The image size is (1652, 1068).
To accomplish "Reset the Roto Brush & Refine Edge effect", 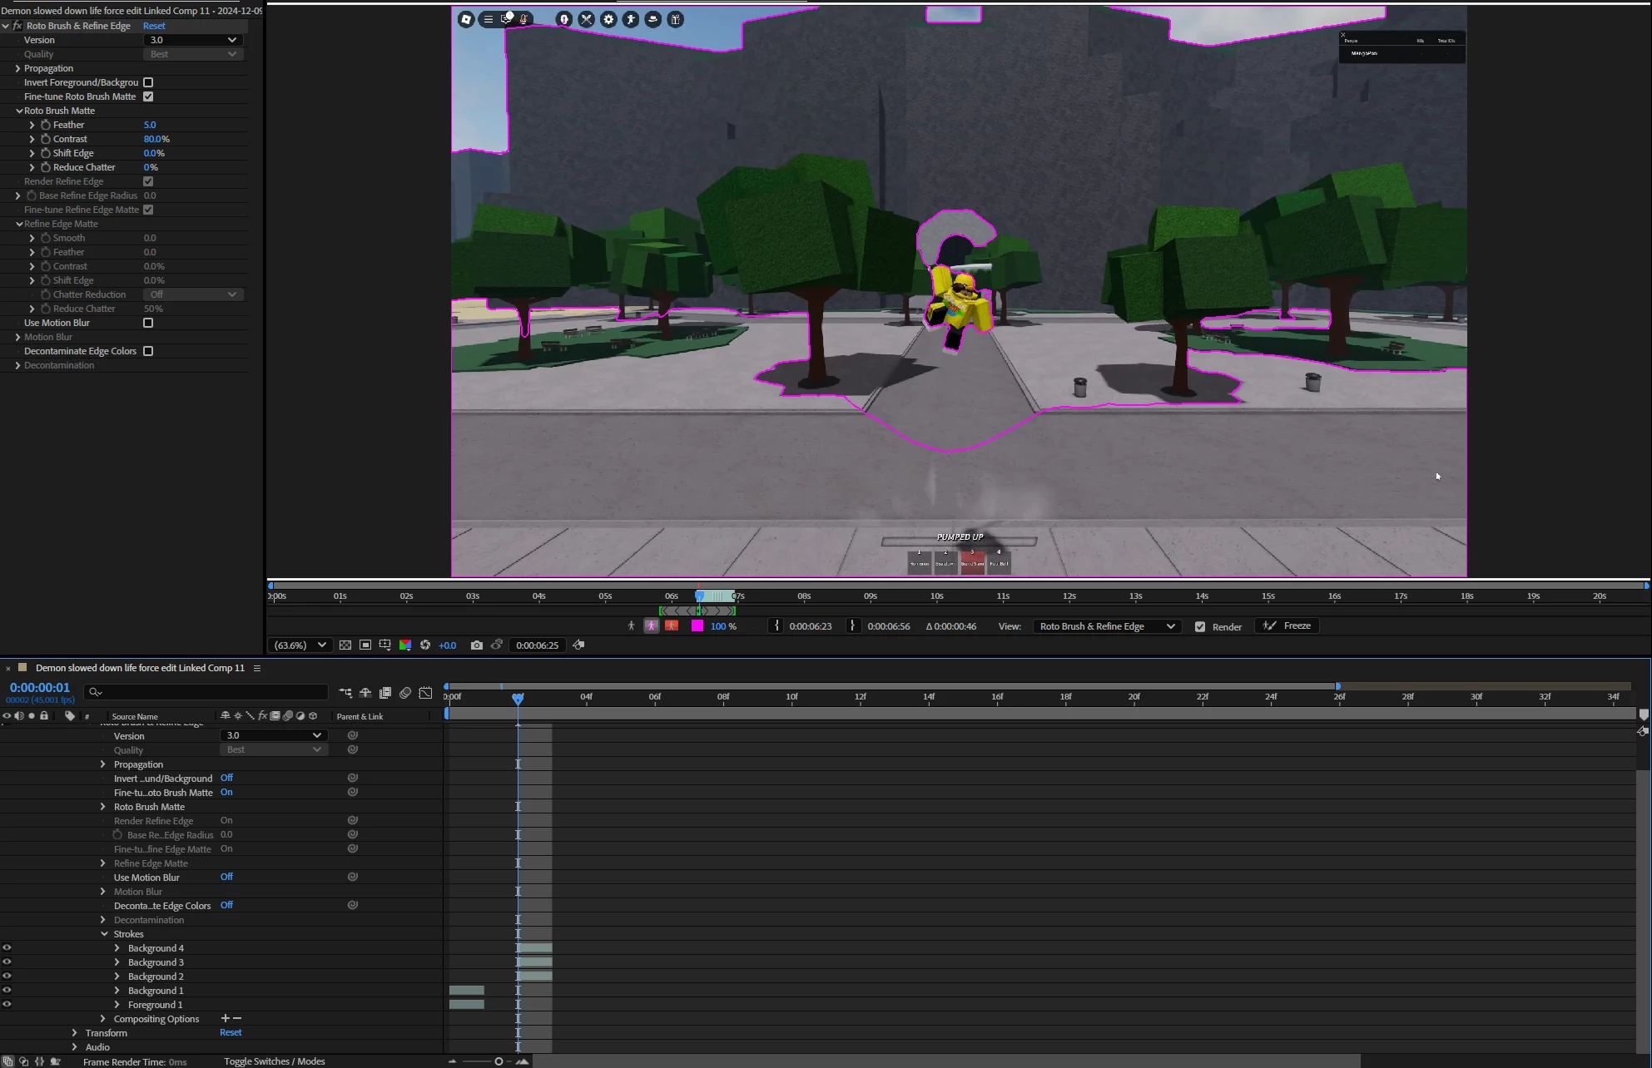I will (x=154, y=26).
